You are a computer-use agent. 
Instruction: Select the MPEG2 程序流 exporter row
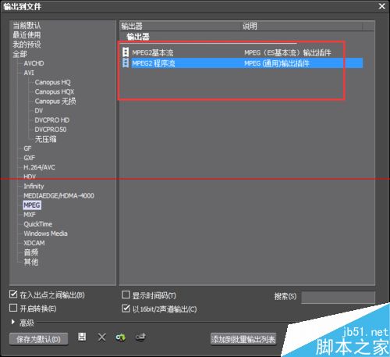[242, 63]
